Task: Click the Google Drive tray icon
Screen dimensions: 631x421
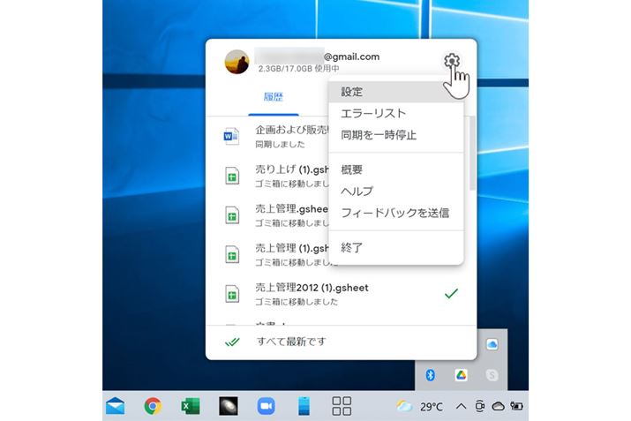Action: [x=461, y=375]
